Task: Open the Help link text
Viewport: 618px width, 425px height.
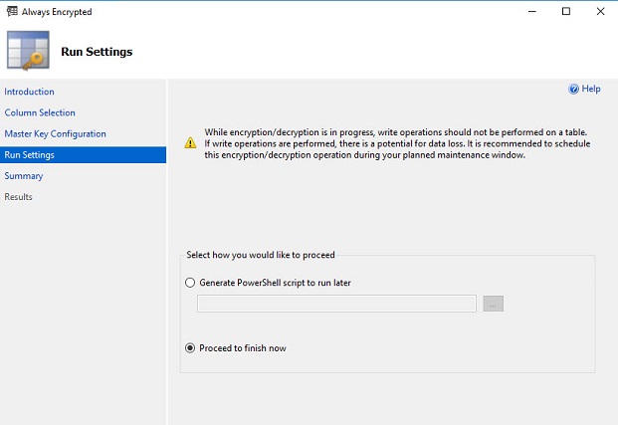Action: [x=591, y=89]
